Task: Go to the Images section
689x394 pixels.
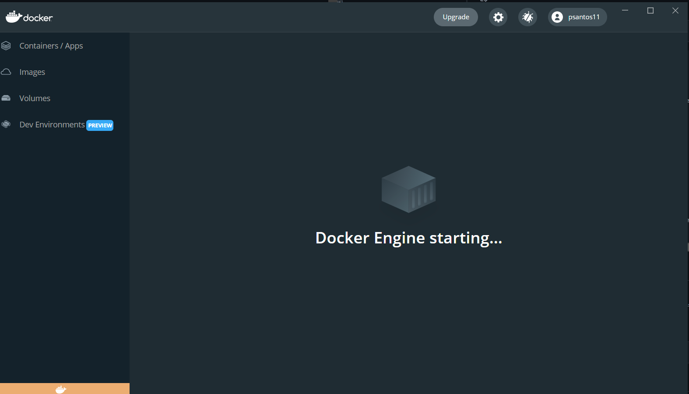Action: point(32,72)
